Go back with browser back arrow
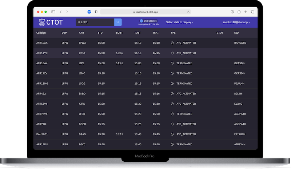The height and width of the screenshot is (169, 291). click(61, 12)
